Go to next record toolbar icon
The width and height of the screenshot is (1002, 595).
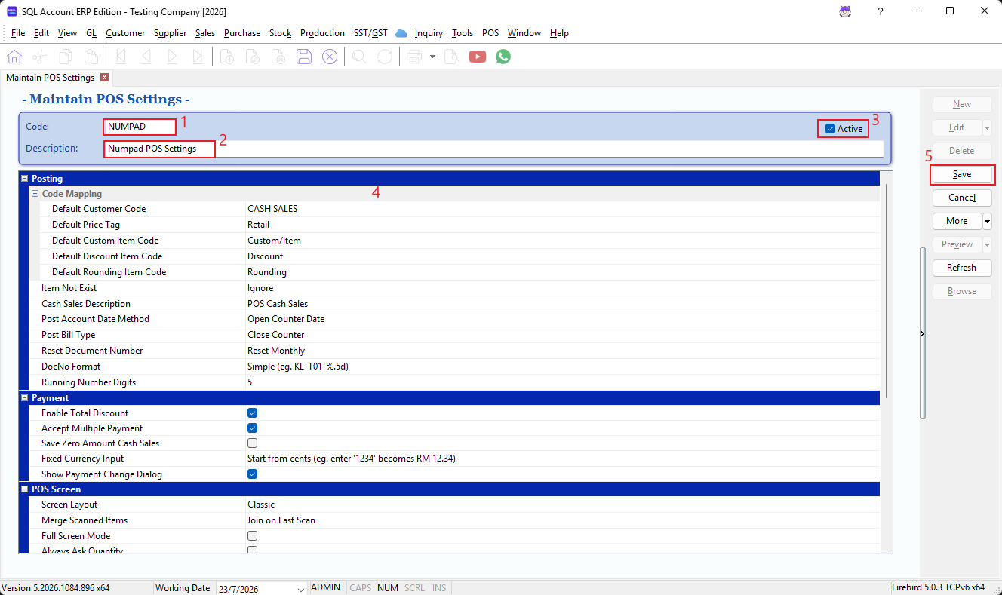click(172, 57)
